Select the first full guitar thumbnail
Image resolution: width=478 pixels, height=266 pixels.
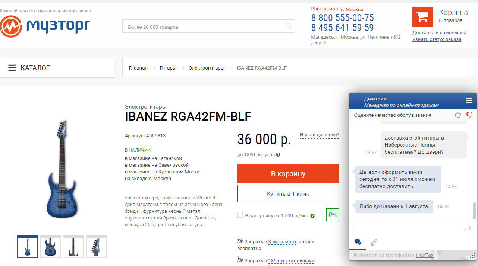click(x=28, y=247)
